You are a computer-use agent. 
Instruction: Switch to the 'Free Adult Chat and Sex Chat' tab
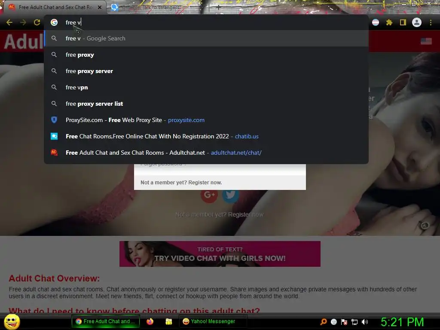click(55, 7)
